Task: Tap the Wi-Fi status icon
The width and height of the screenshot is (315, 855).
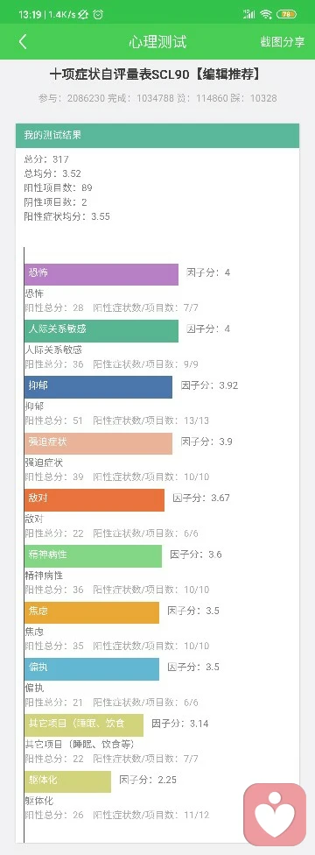Action: click(266, 15)
